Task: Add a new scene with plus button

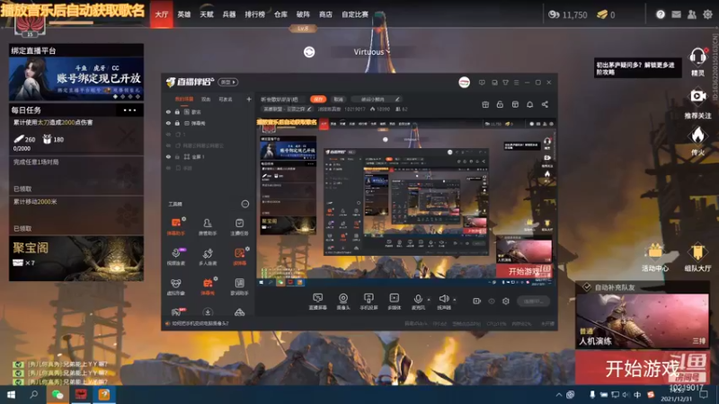Action: [x=249, y=99]
